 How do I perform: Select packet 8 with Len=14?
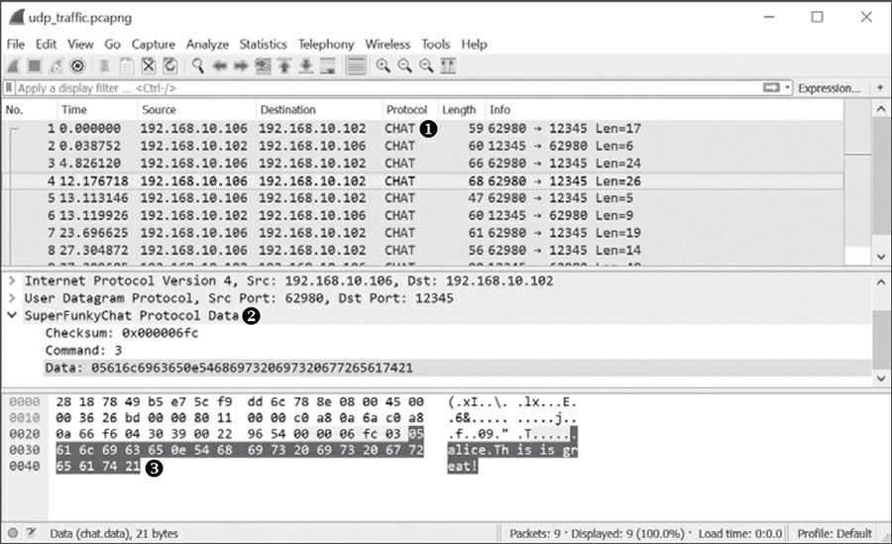(x=424, y=251)
